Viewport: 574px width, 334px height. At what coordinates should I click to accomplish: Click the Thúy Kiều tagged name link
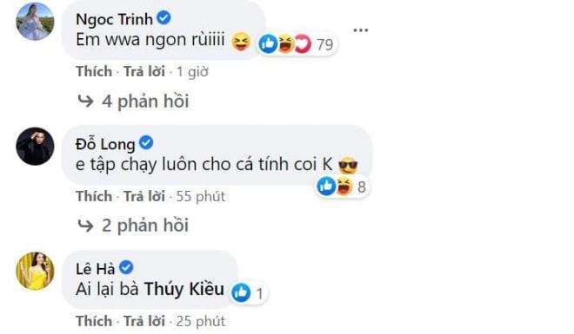click(184, 289)
